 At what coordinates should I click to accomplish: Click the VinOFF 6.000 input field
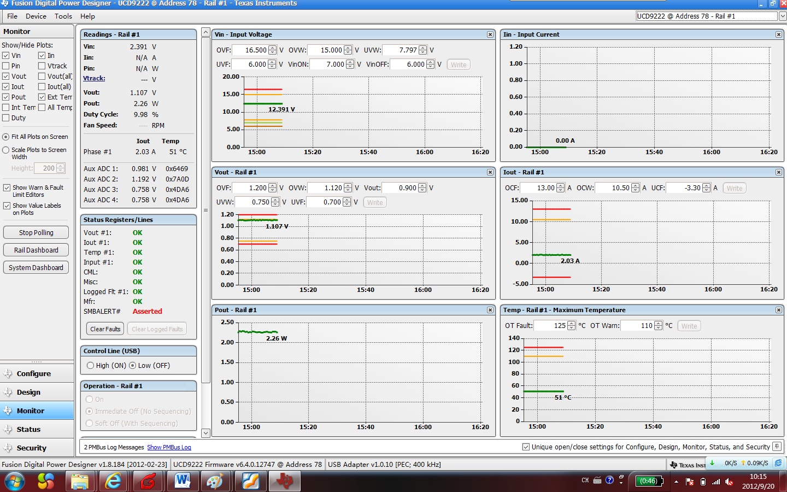pos(408,65)
